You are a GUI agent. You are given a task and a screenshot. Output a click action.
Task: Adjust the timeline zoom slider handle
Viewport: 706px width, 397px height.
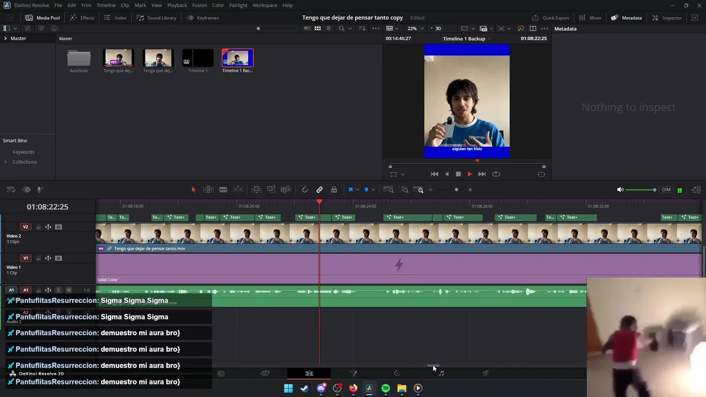point(456,190)
